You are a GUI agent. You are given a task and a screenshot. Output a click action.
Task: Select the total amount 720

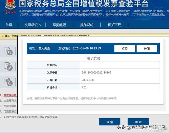pos(84,87)
